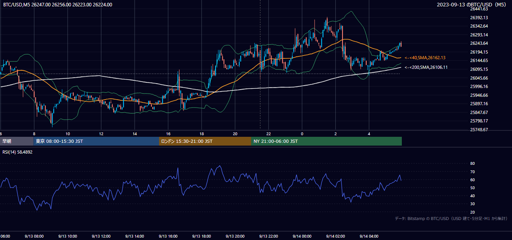Screen dimensions: 512x240
Task: Click the 200 SMA label reading 26106.11
Action: (426, 67)
